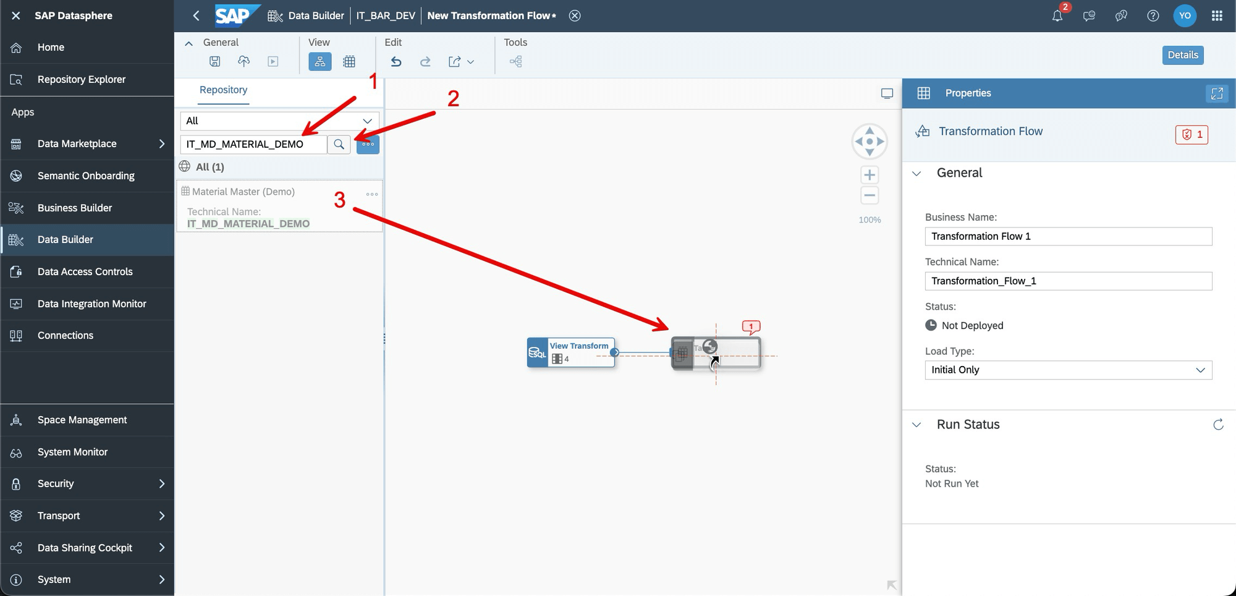Open notifications bell
1236x596 pixels.
(1057, 15)
